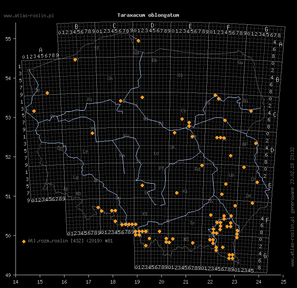Click the 'Ka' city label on the map
This screenshot has width=297, height=288.
pyautogui.click(x=122, y=156)
